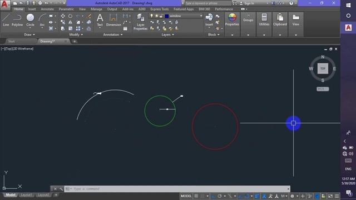Image resolution: width=356 pixels, height=200 pixels.
Task: Select the Mirror tool in Modify panel
Action: [x=71, y=22]
